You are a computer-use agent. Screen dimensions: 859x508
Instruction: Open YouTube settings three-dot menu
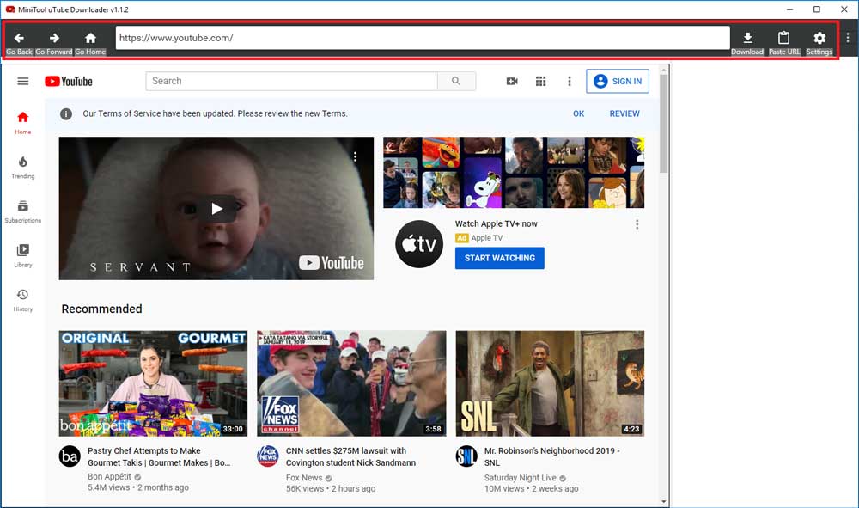(x=570, y=81)
